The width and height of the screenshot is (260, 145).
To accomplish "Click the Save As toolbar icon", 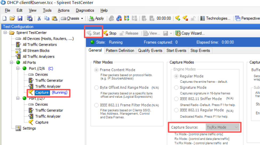I will pyautogui.click(x=30, y=18).
